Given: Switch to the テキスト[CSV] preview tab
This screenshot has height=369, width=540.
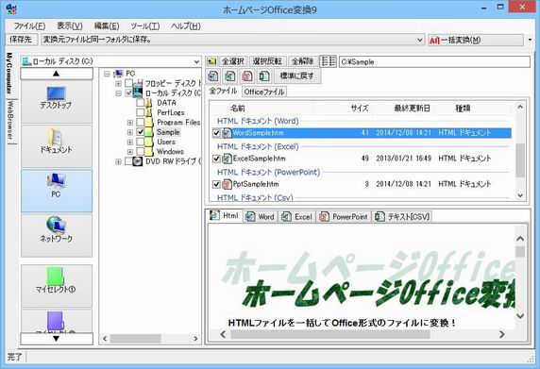Looking at the screenshot, I should (402, 216).
